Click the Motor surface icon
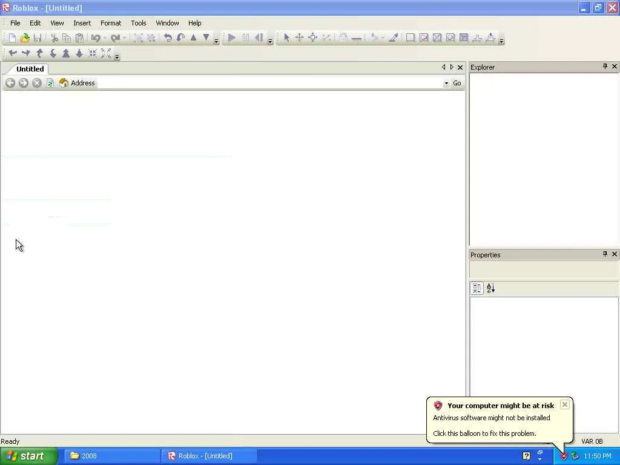Screen dimensions: 620x465 click(x=490, y=38)
